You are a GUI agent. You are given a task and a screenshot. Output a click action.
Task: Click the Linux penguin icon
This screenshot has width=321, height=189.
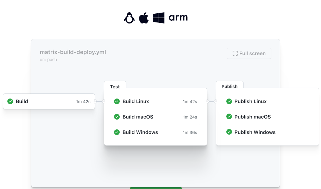point(130,18)
